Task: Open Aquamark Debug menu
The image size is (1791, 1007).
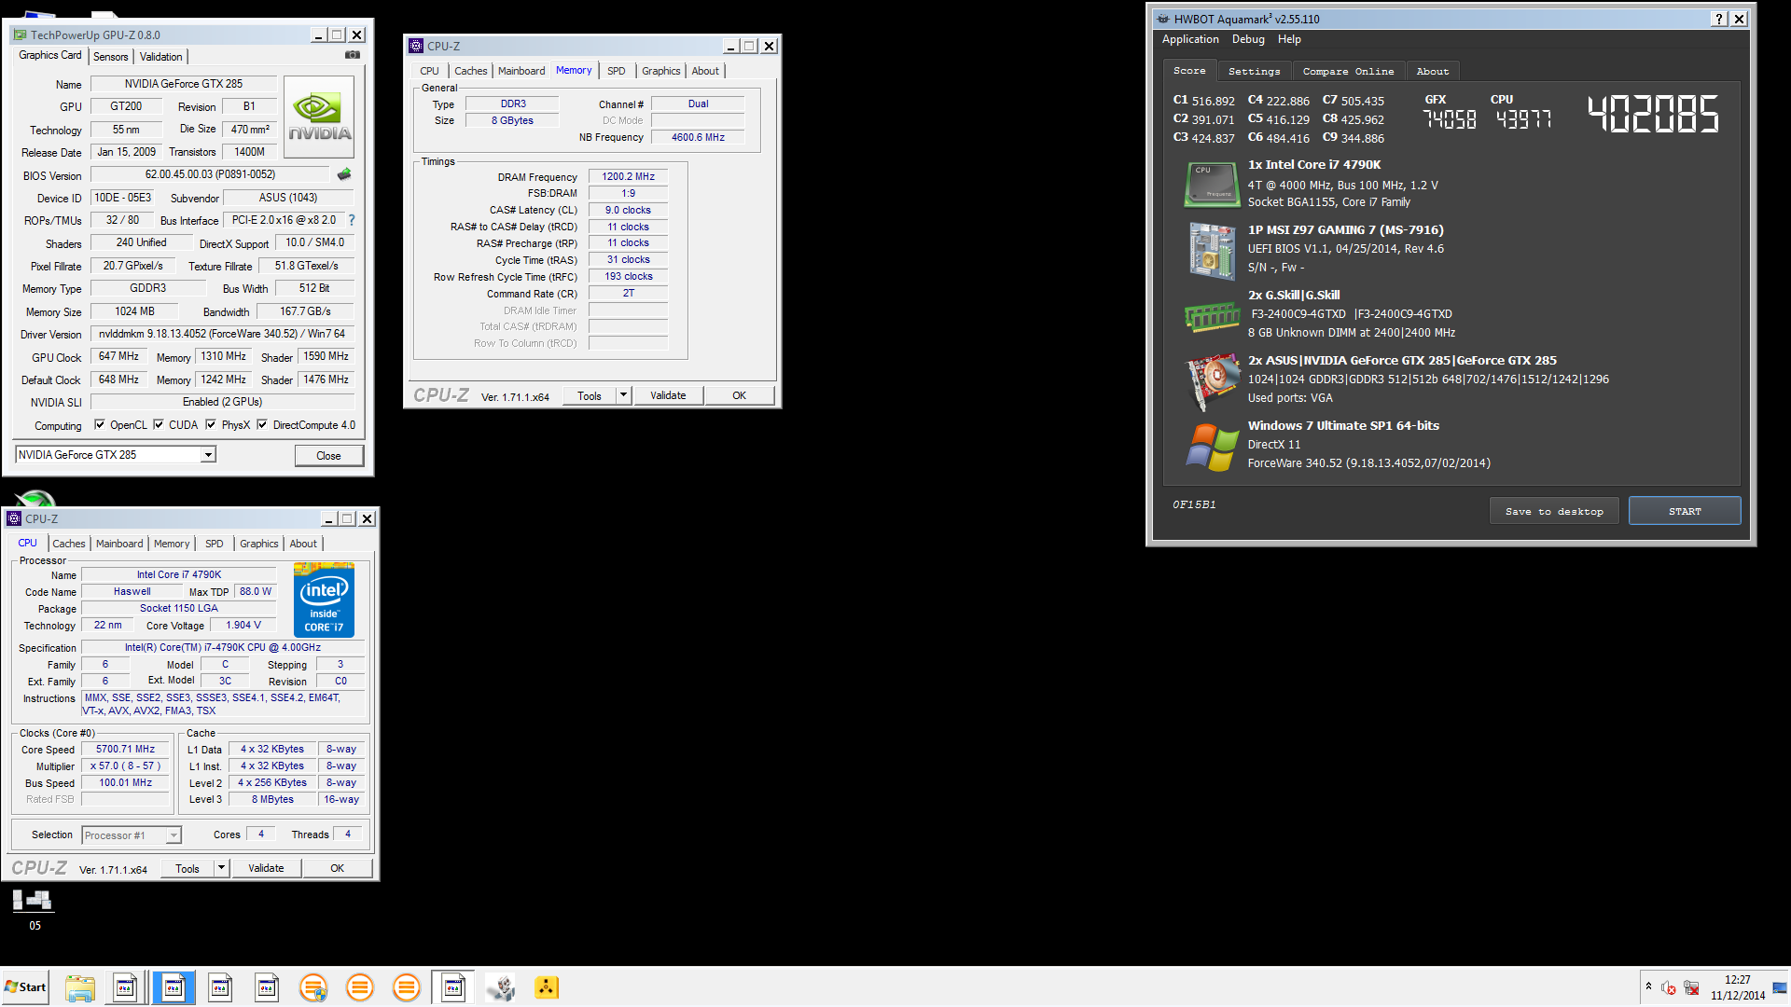Action: click(1248, 39)
